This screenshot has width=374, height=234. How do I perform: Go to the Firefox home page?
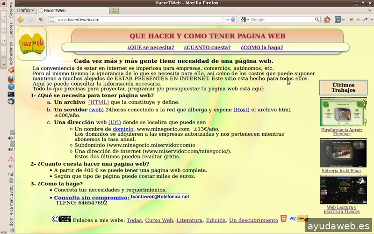(x=327, y=20)
